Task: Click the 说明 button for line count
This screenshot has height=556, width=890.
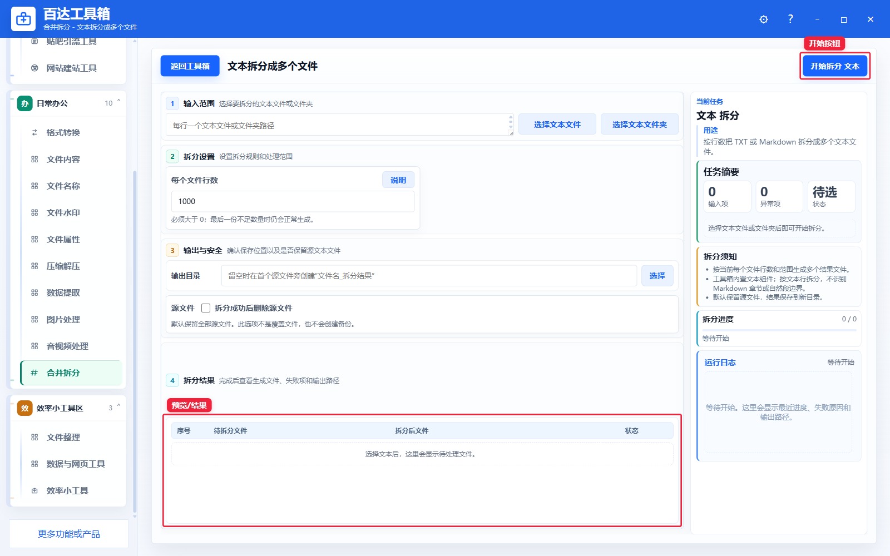Action: (x=398, y=180)
